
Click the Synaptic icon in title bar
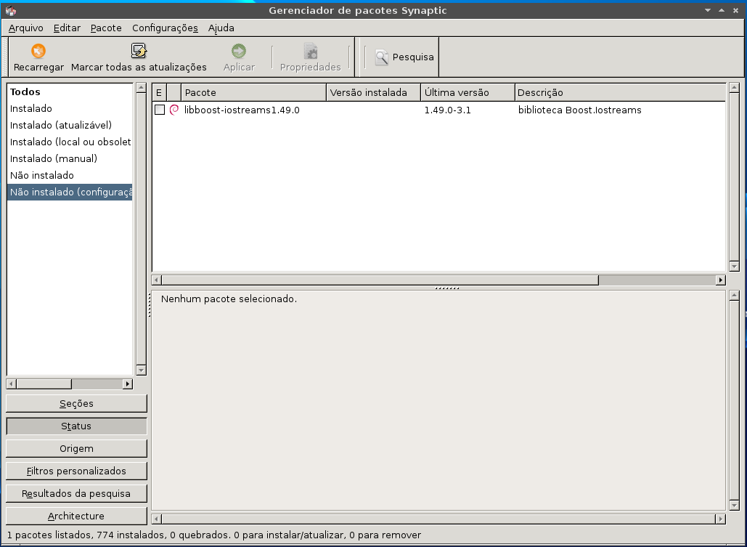tap(10, 10)
